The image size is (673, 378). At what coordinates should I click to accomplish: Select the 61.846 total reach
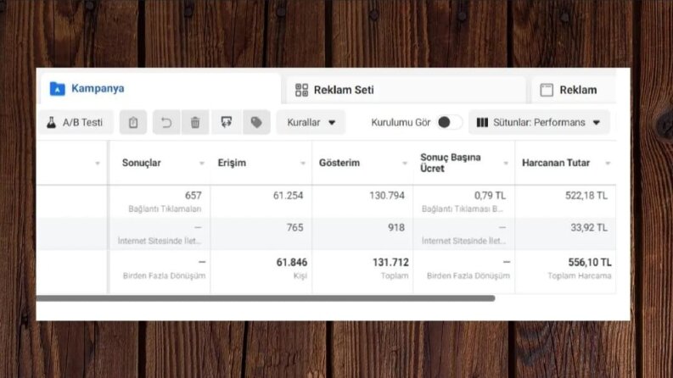coord(292,262)
